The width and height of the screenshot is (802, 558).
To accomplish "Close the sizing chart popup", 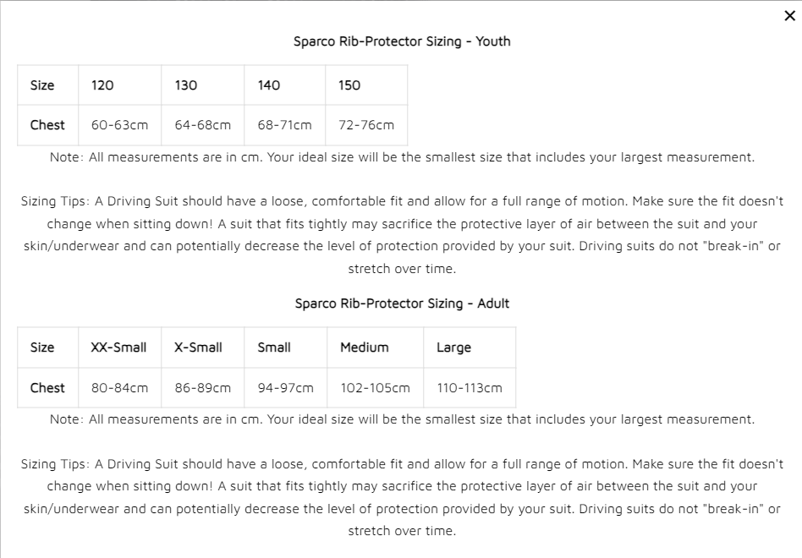I will click(789, 16).
